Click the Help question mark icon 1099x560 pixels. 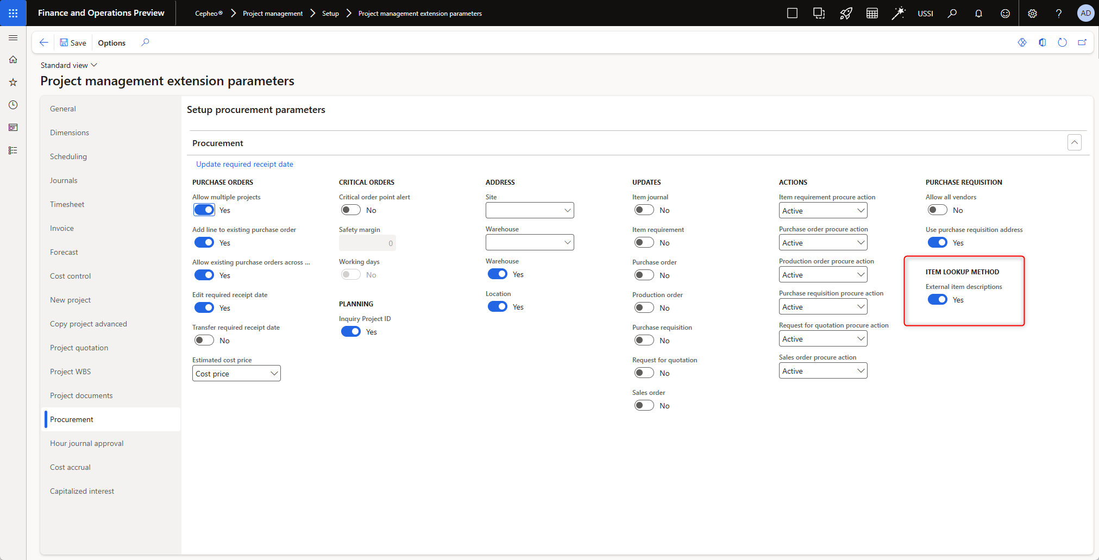1058,14
